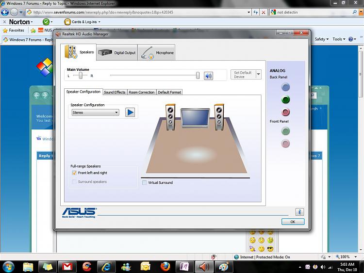The image size is (364, 273).
Task: Select the pink front panel jack
Action: pyautogui.click(x=285, y=144)
